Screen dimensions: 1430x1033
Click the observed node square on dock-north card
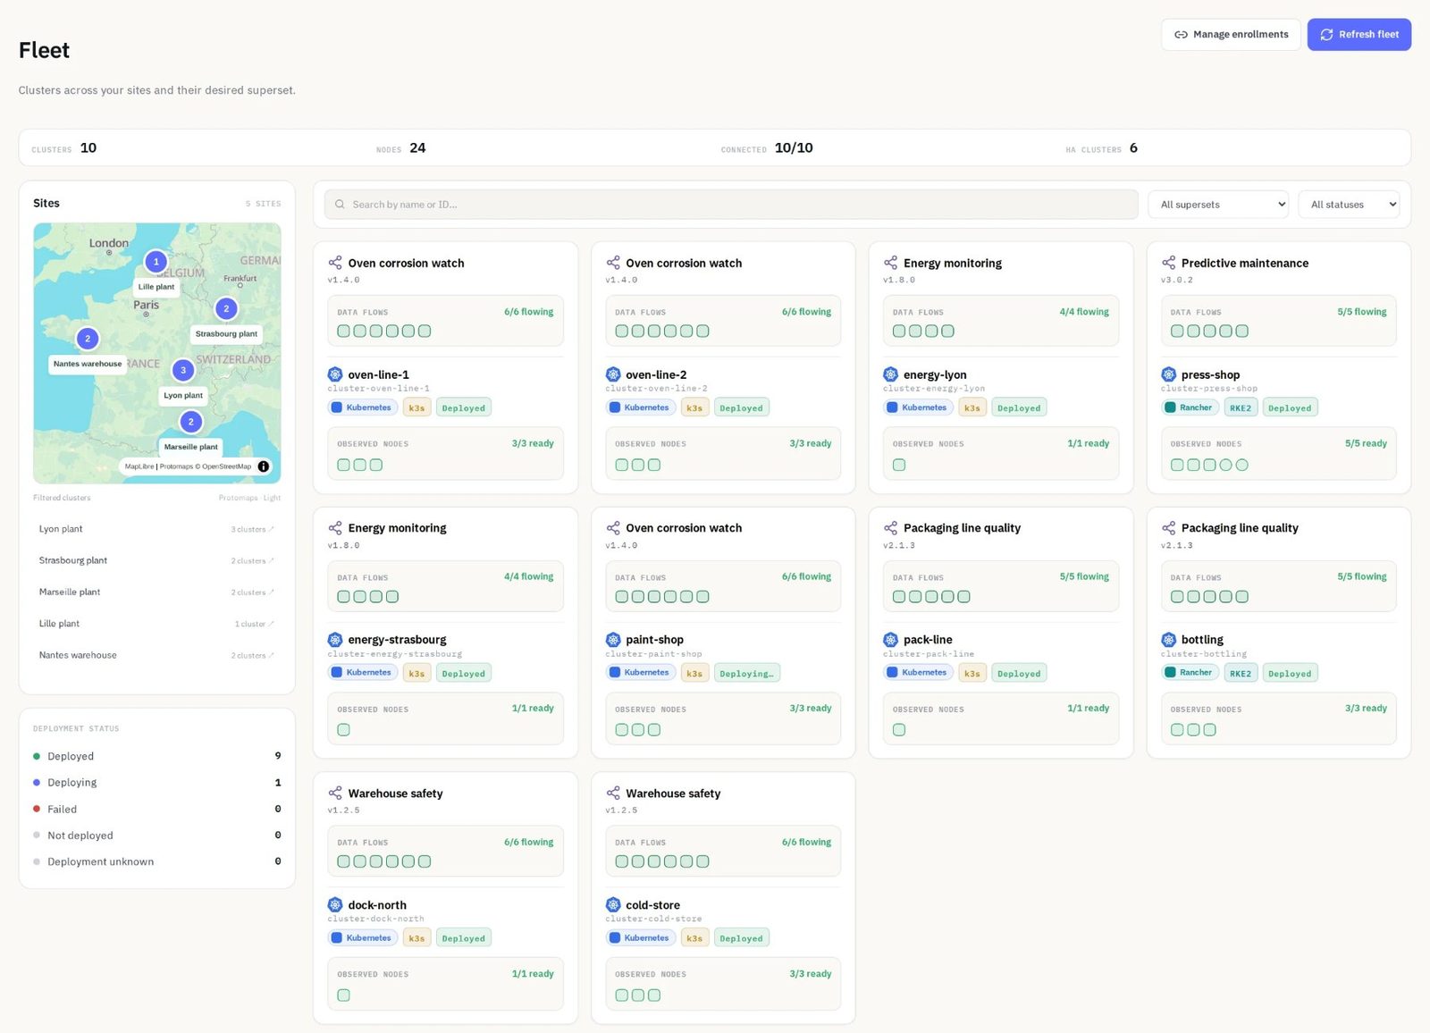[x=344, y=995]
